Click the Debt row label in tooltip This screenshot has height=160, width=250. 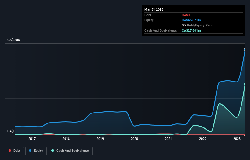[x=148, y=15]
